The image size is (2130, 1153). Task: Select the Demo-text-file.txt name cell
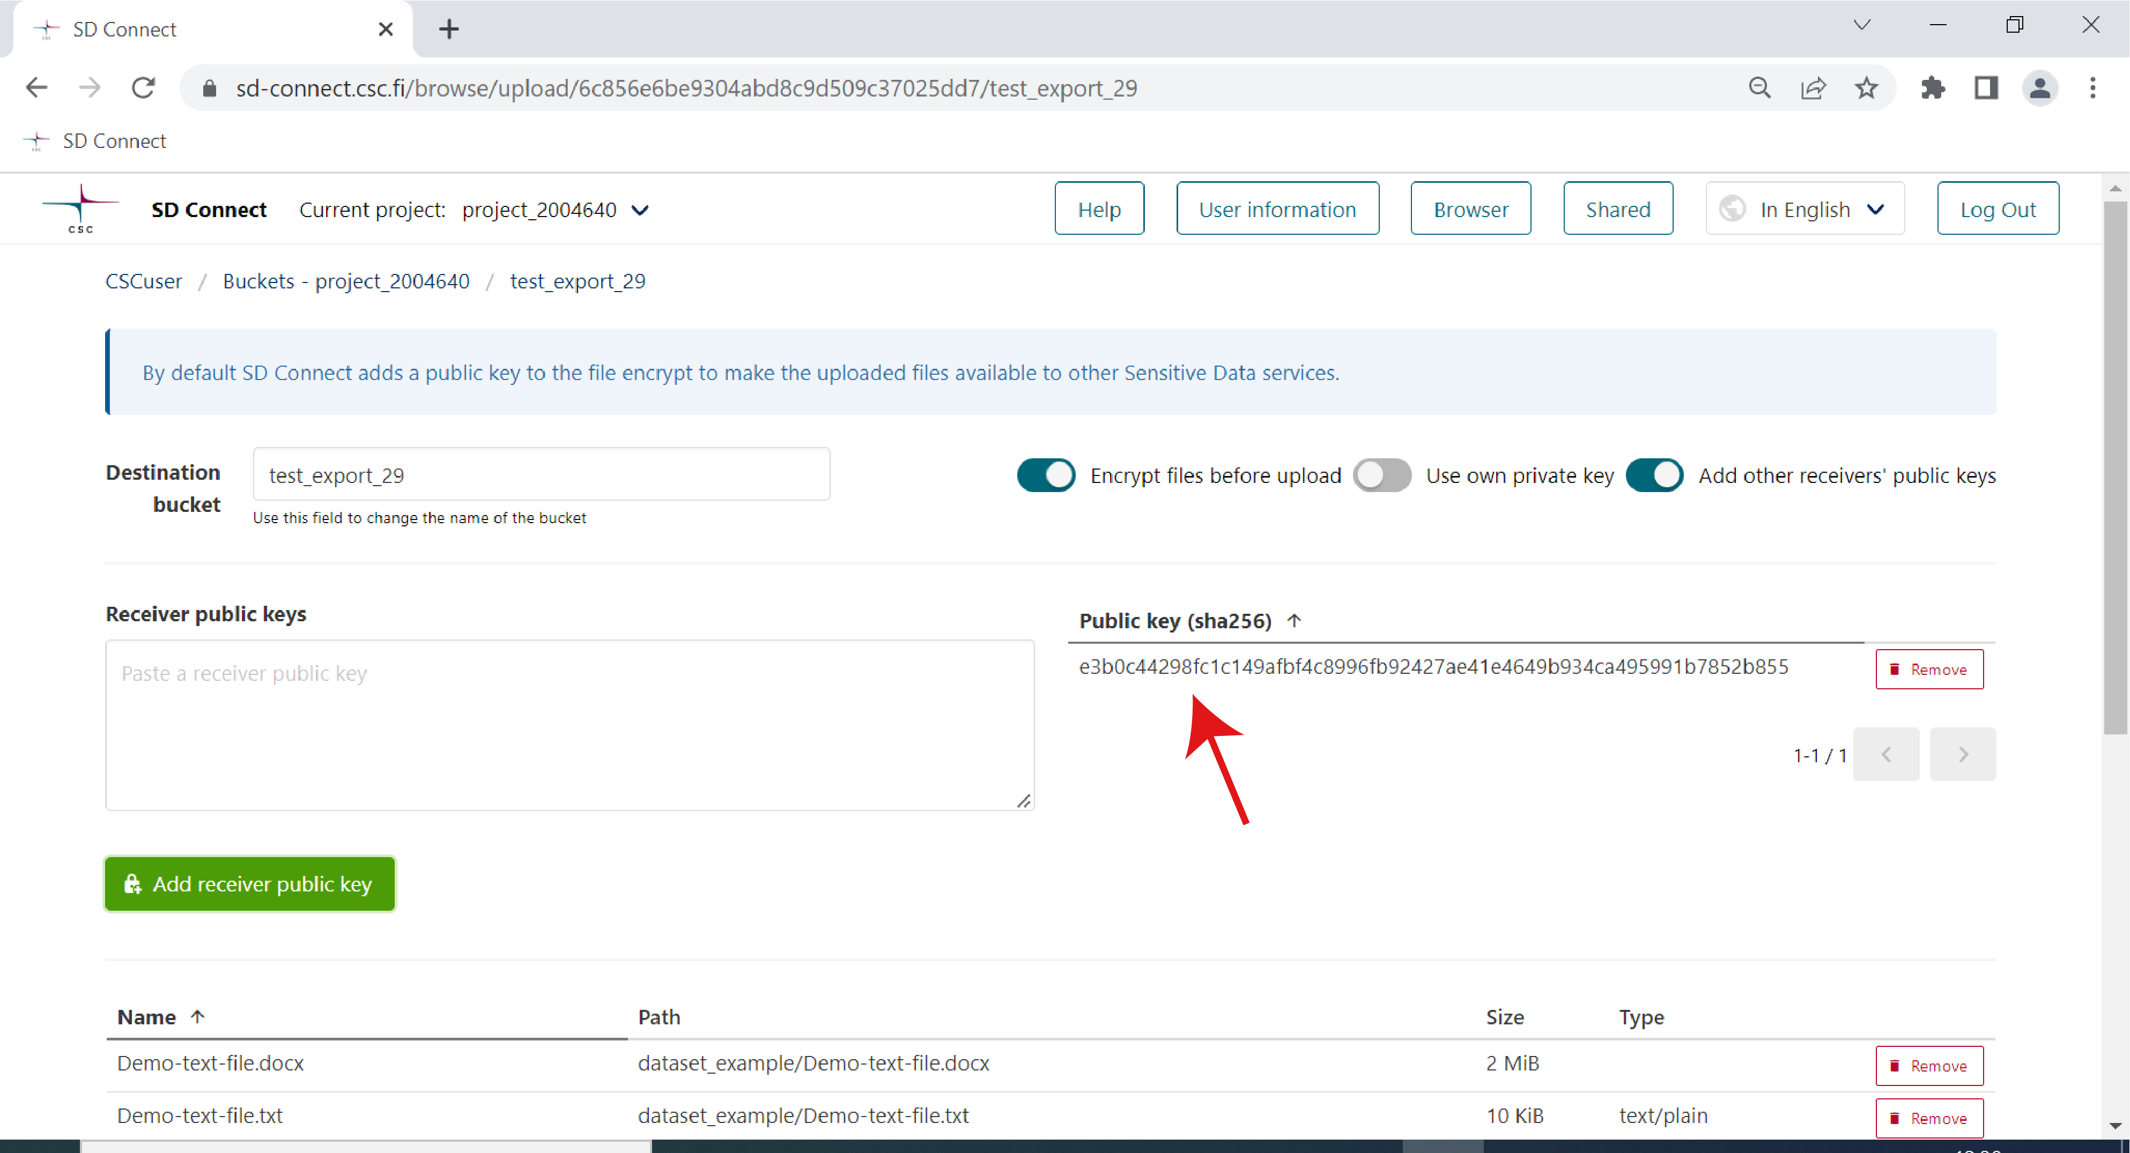click(x=199, y=1115)
